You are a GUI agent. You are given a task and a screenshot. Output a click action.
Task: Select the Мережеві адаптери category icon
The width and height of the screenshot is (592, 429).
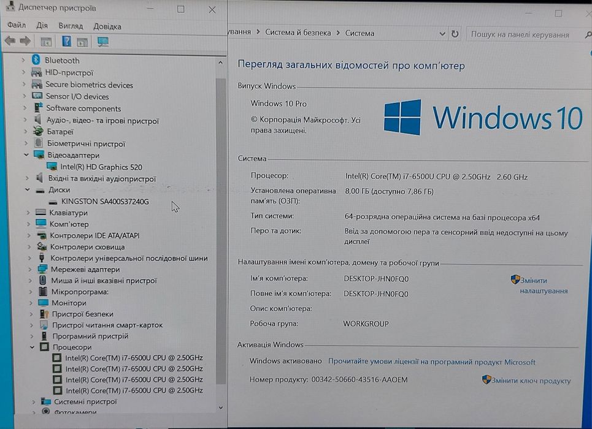click(x=42, y=269)
